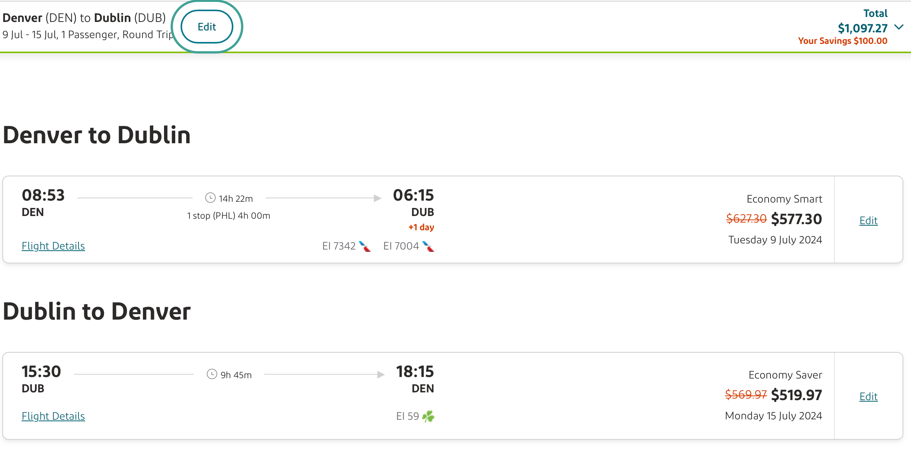Click the +1 day arrival indicator
Screen dimensions: 911x459
[421, 227]
